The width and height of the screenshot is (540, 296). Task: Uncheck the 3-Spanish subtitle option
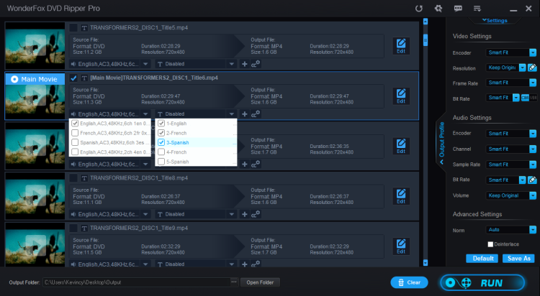[x=161, y=142]
